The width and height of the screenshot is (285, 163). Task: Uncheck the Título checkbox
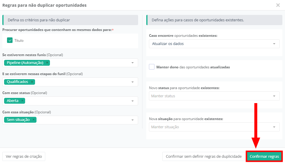[10, 40]
